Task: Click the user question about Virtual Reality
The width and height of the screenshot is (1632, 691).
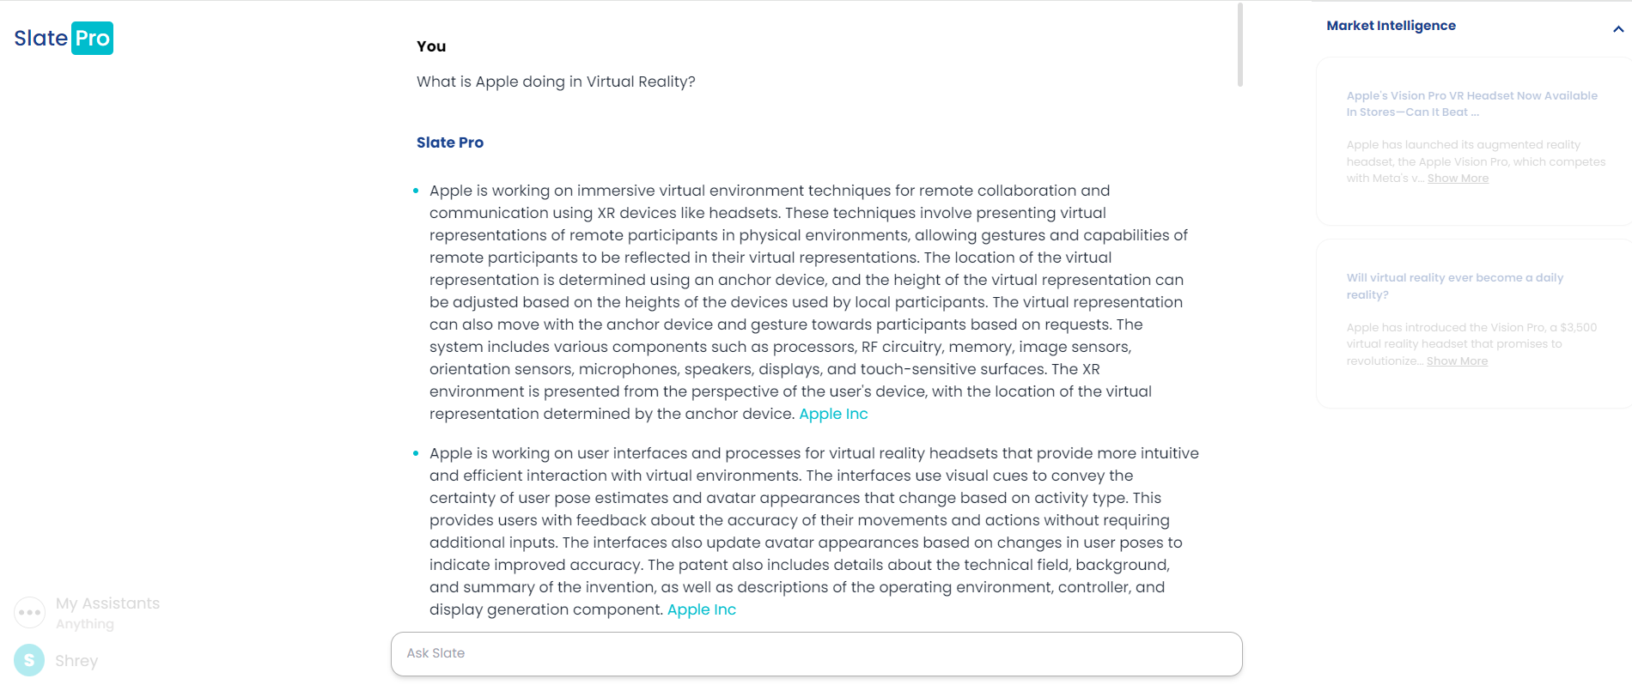Action: tap(556, 82)
